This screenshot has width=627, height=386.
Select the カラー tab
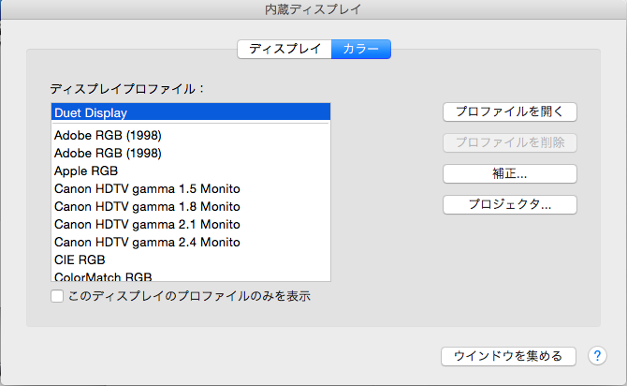coord(361,49)
